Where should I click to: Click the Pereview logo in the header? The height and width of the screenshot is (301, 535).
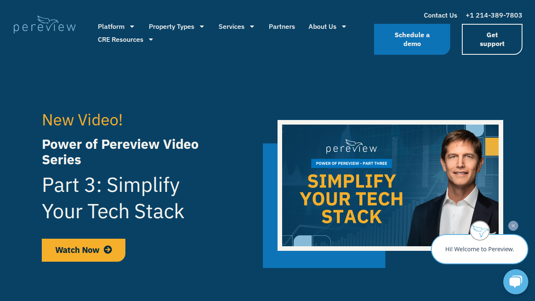pos(44,24)
